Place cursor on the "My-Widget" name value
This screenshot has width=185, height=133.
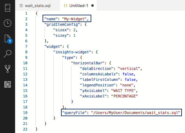click(75, 19)
